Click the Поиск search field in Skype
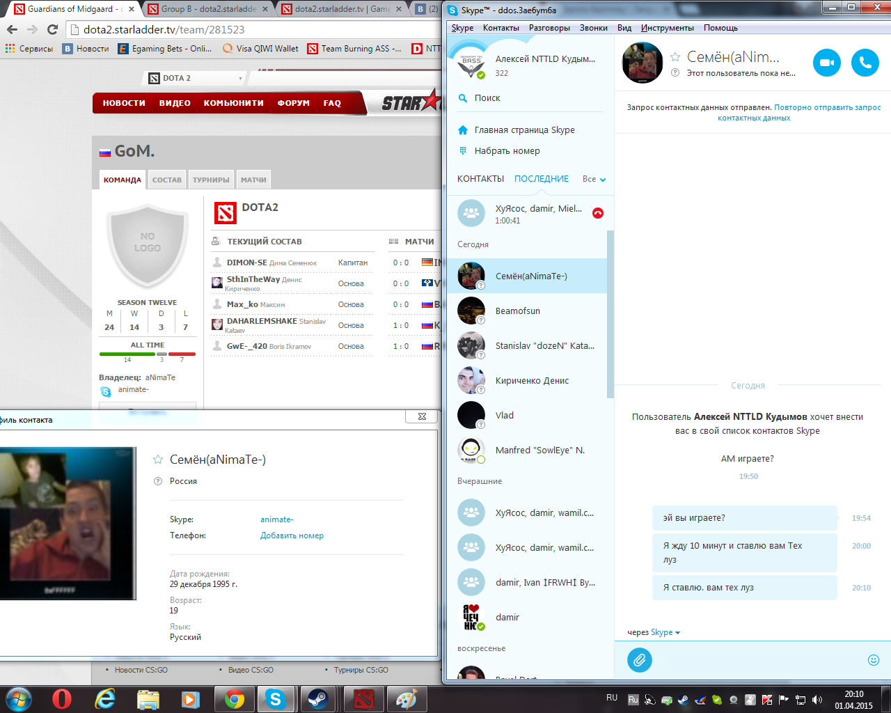 pyautogui.click(x=530, y=98)
